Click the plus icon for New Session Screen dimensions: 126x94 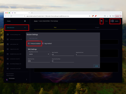pyautogui.click(x=25, y=27)
